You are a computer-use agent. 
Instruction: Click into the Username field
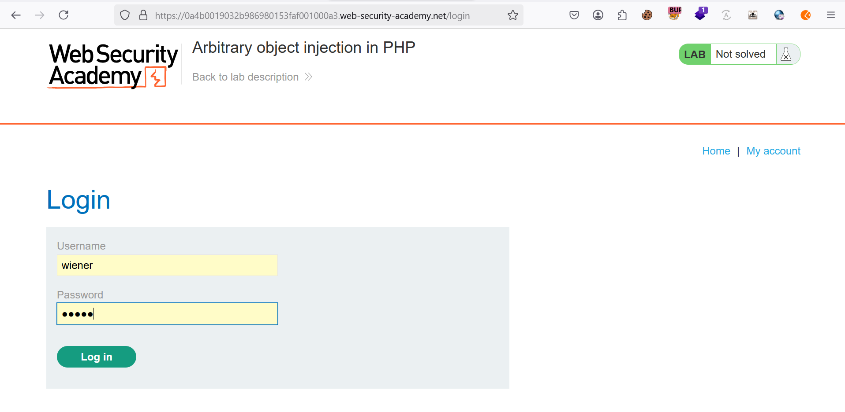coord(167,265)
